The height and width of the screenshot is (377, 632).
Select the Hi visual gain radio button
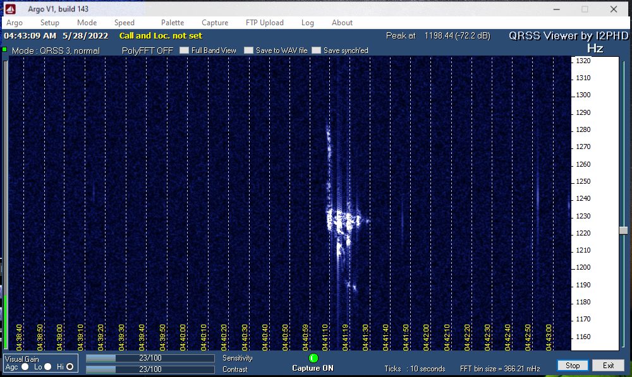click(70, 366)
